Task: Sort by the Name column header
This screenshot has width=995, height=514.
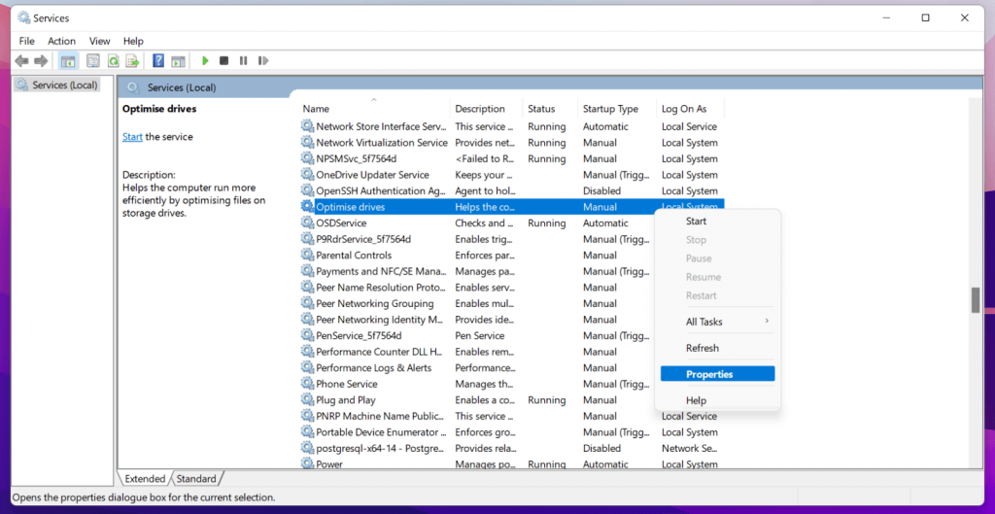Action: tap(374, 109)
